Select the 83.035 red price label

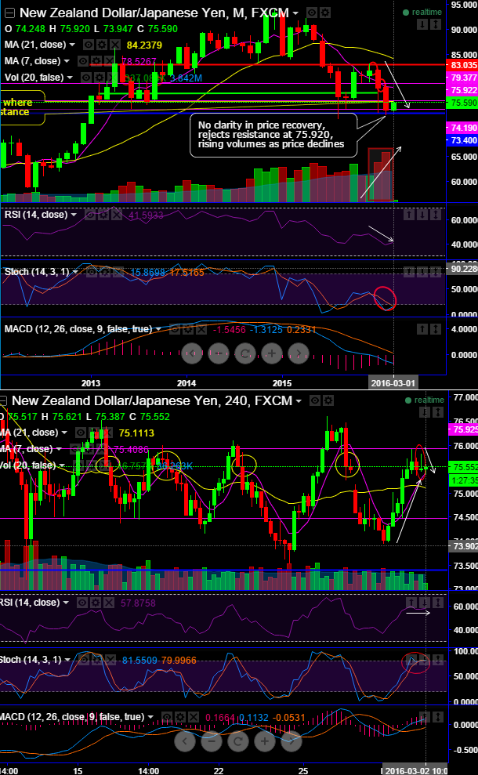click(462, 65)
